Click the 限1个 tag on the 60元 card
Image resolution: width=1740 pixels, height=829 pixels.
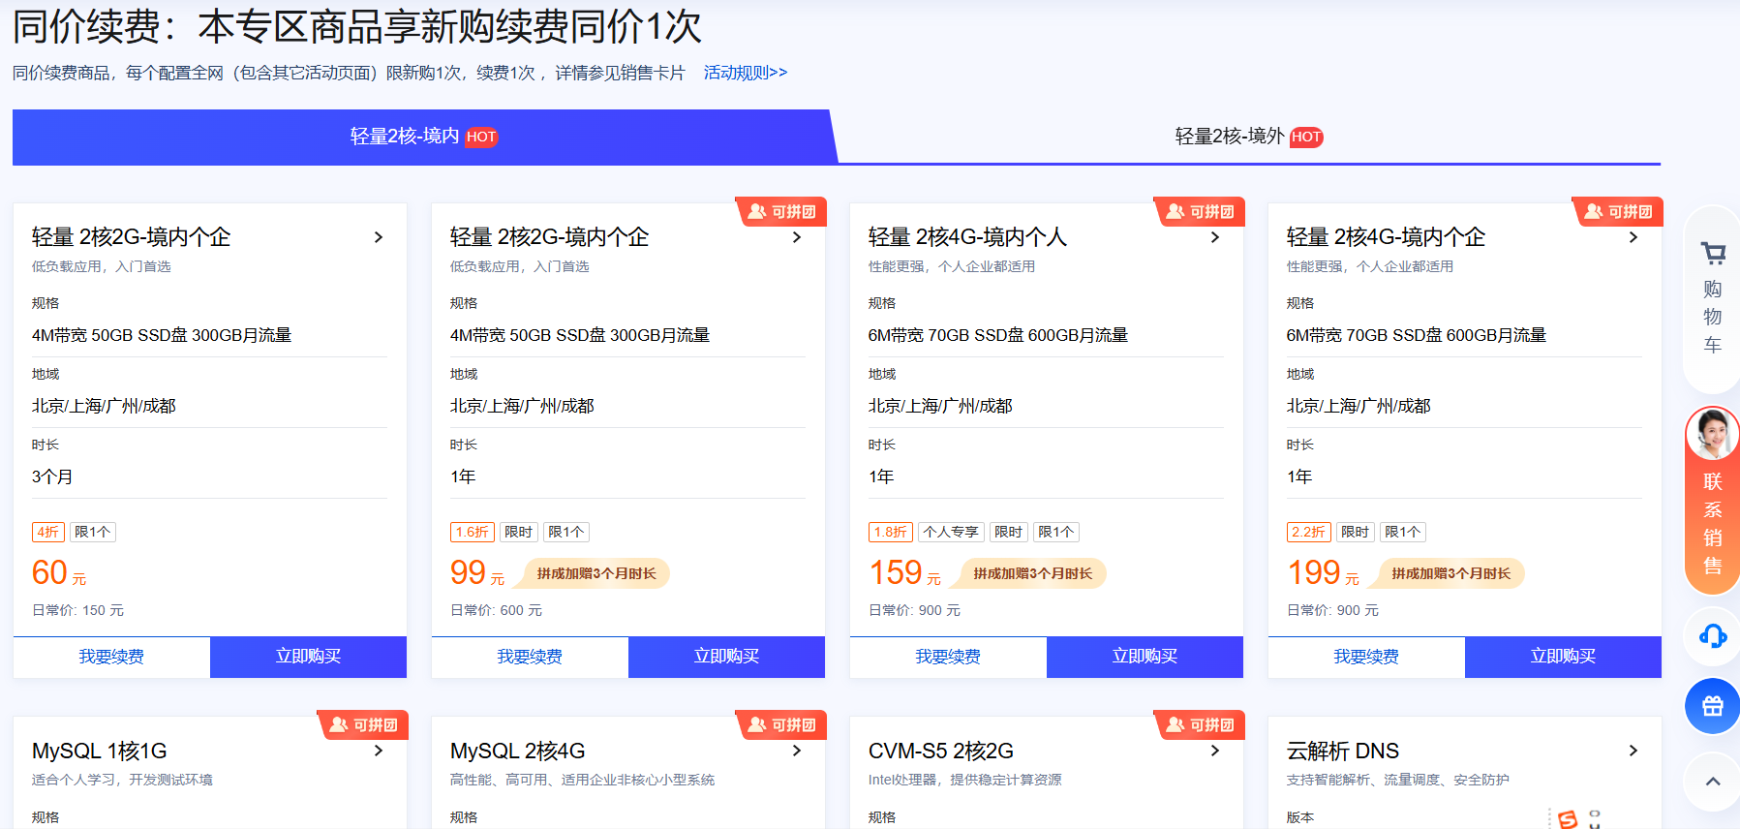93,532
